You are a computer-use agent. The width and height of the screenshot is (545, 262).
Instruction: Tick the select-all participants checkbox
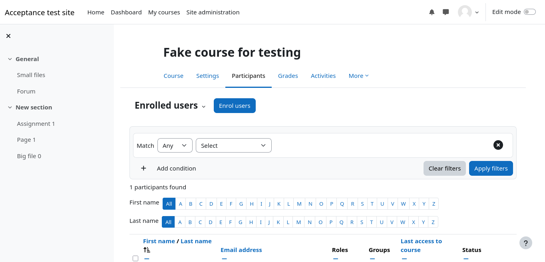135,258
